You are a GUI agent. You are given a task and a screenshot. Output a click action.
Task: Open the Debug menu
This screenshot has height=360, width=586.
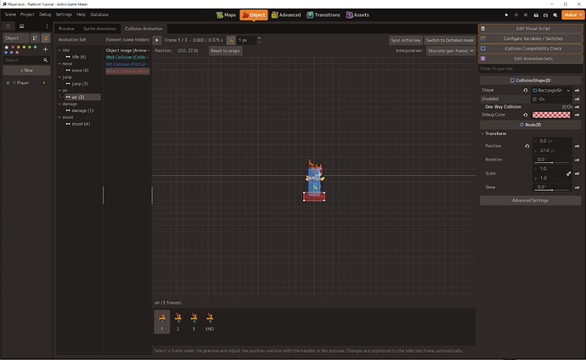coord(45,14)
